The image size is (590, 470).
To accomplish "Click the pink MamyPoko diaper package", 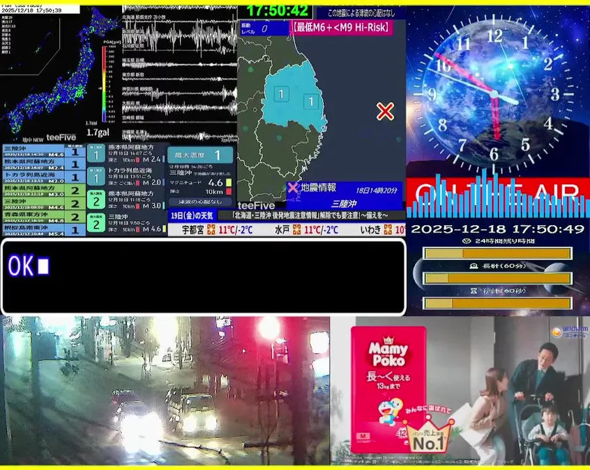I will [x=388, y=390].
